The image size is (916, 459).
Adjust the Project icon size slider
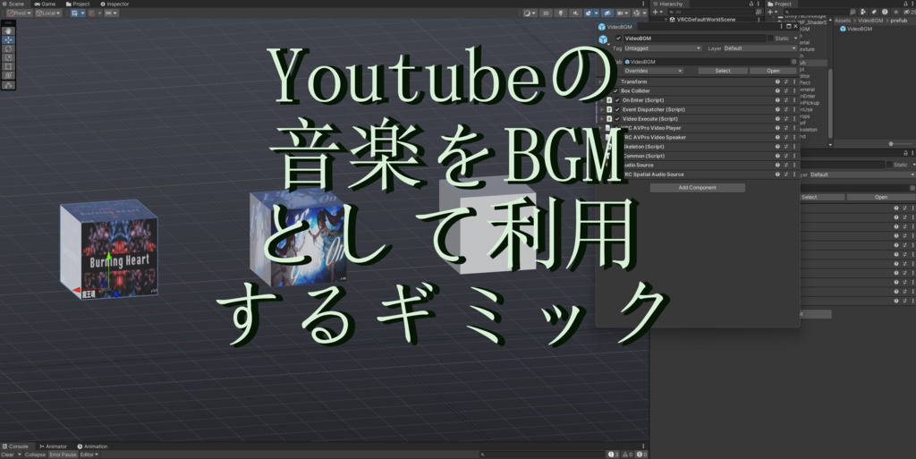[893, 144]
